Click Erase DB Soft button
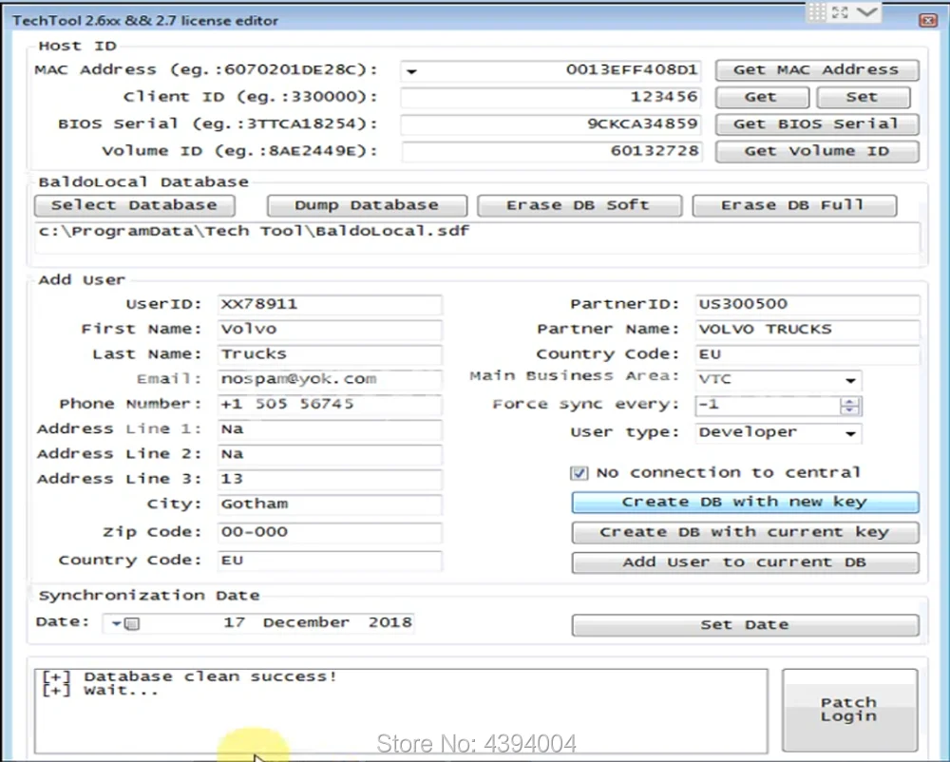Viewport: 950px width, 762px height. 579,205
